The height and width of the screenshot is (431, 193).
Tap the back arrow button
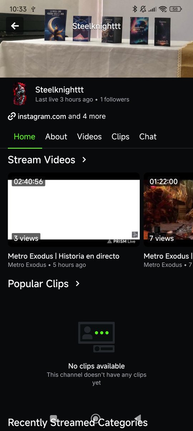15,26
